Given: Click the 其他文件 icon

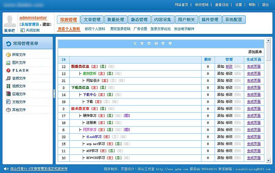Looking at the screenshot, I should [8, 110].
